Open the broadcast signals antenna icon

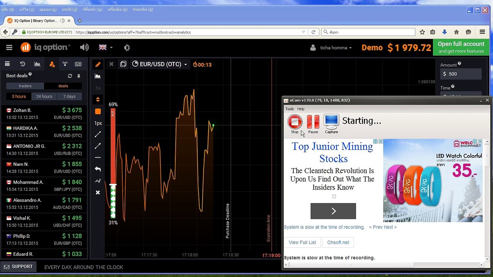(65, 64)
